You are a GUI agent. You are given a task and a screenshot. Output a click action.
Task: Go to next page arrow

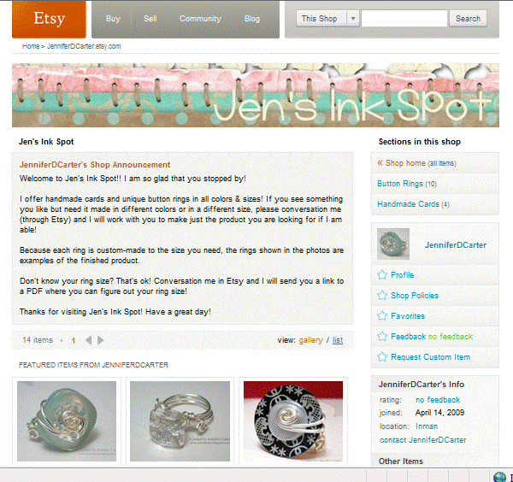(x=101, y=340)
